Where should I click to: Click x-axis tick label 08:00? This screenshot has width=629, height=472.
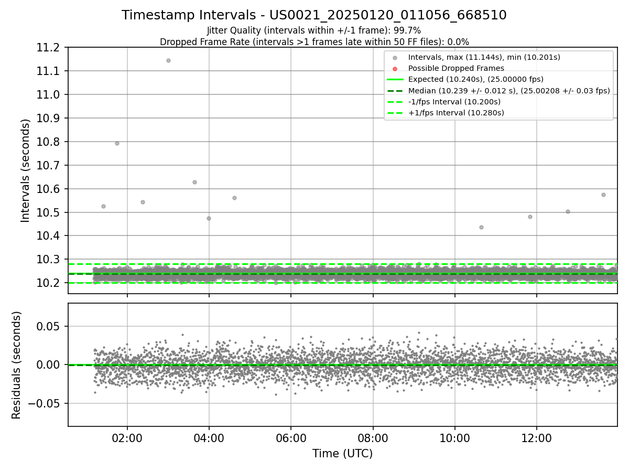[x=373, y=438]
